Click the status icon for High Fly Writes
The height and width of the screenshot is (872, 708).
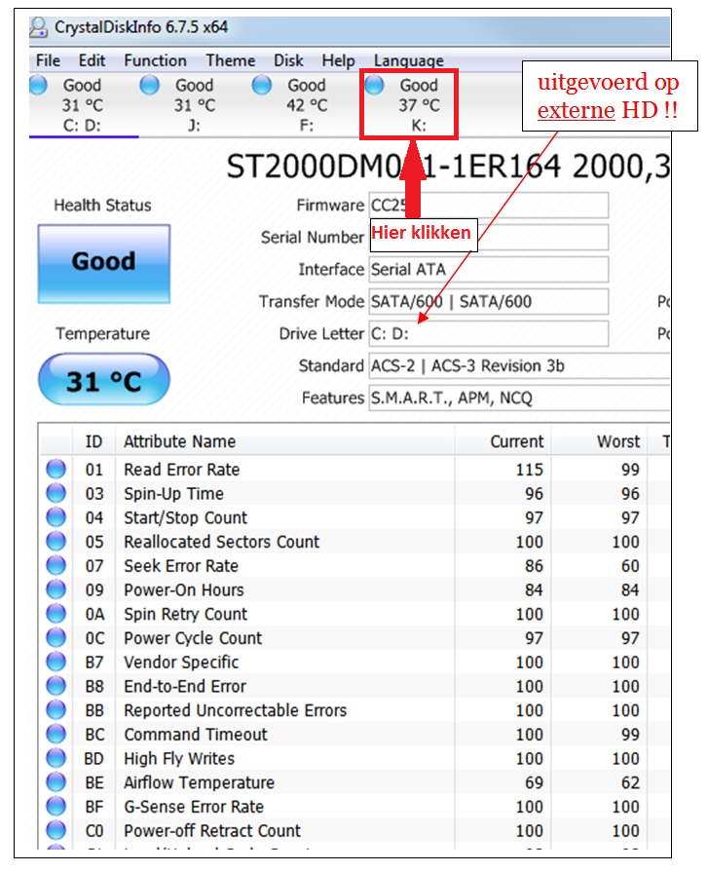(56, 758)
